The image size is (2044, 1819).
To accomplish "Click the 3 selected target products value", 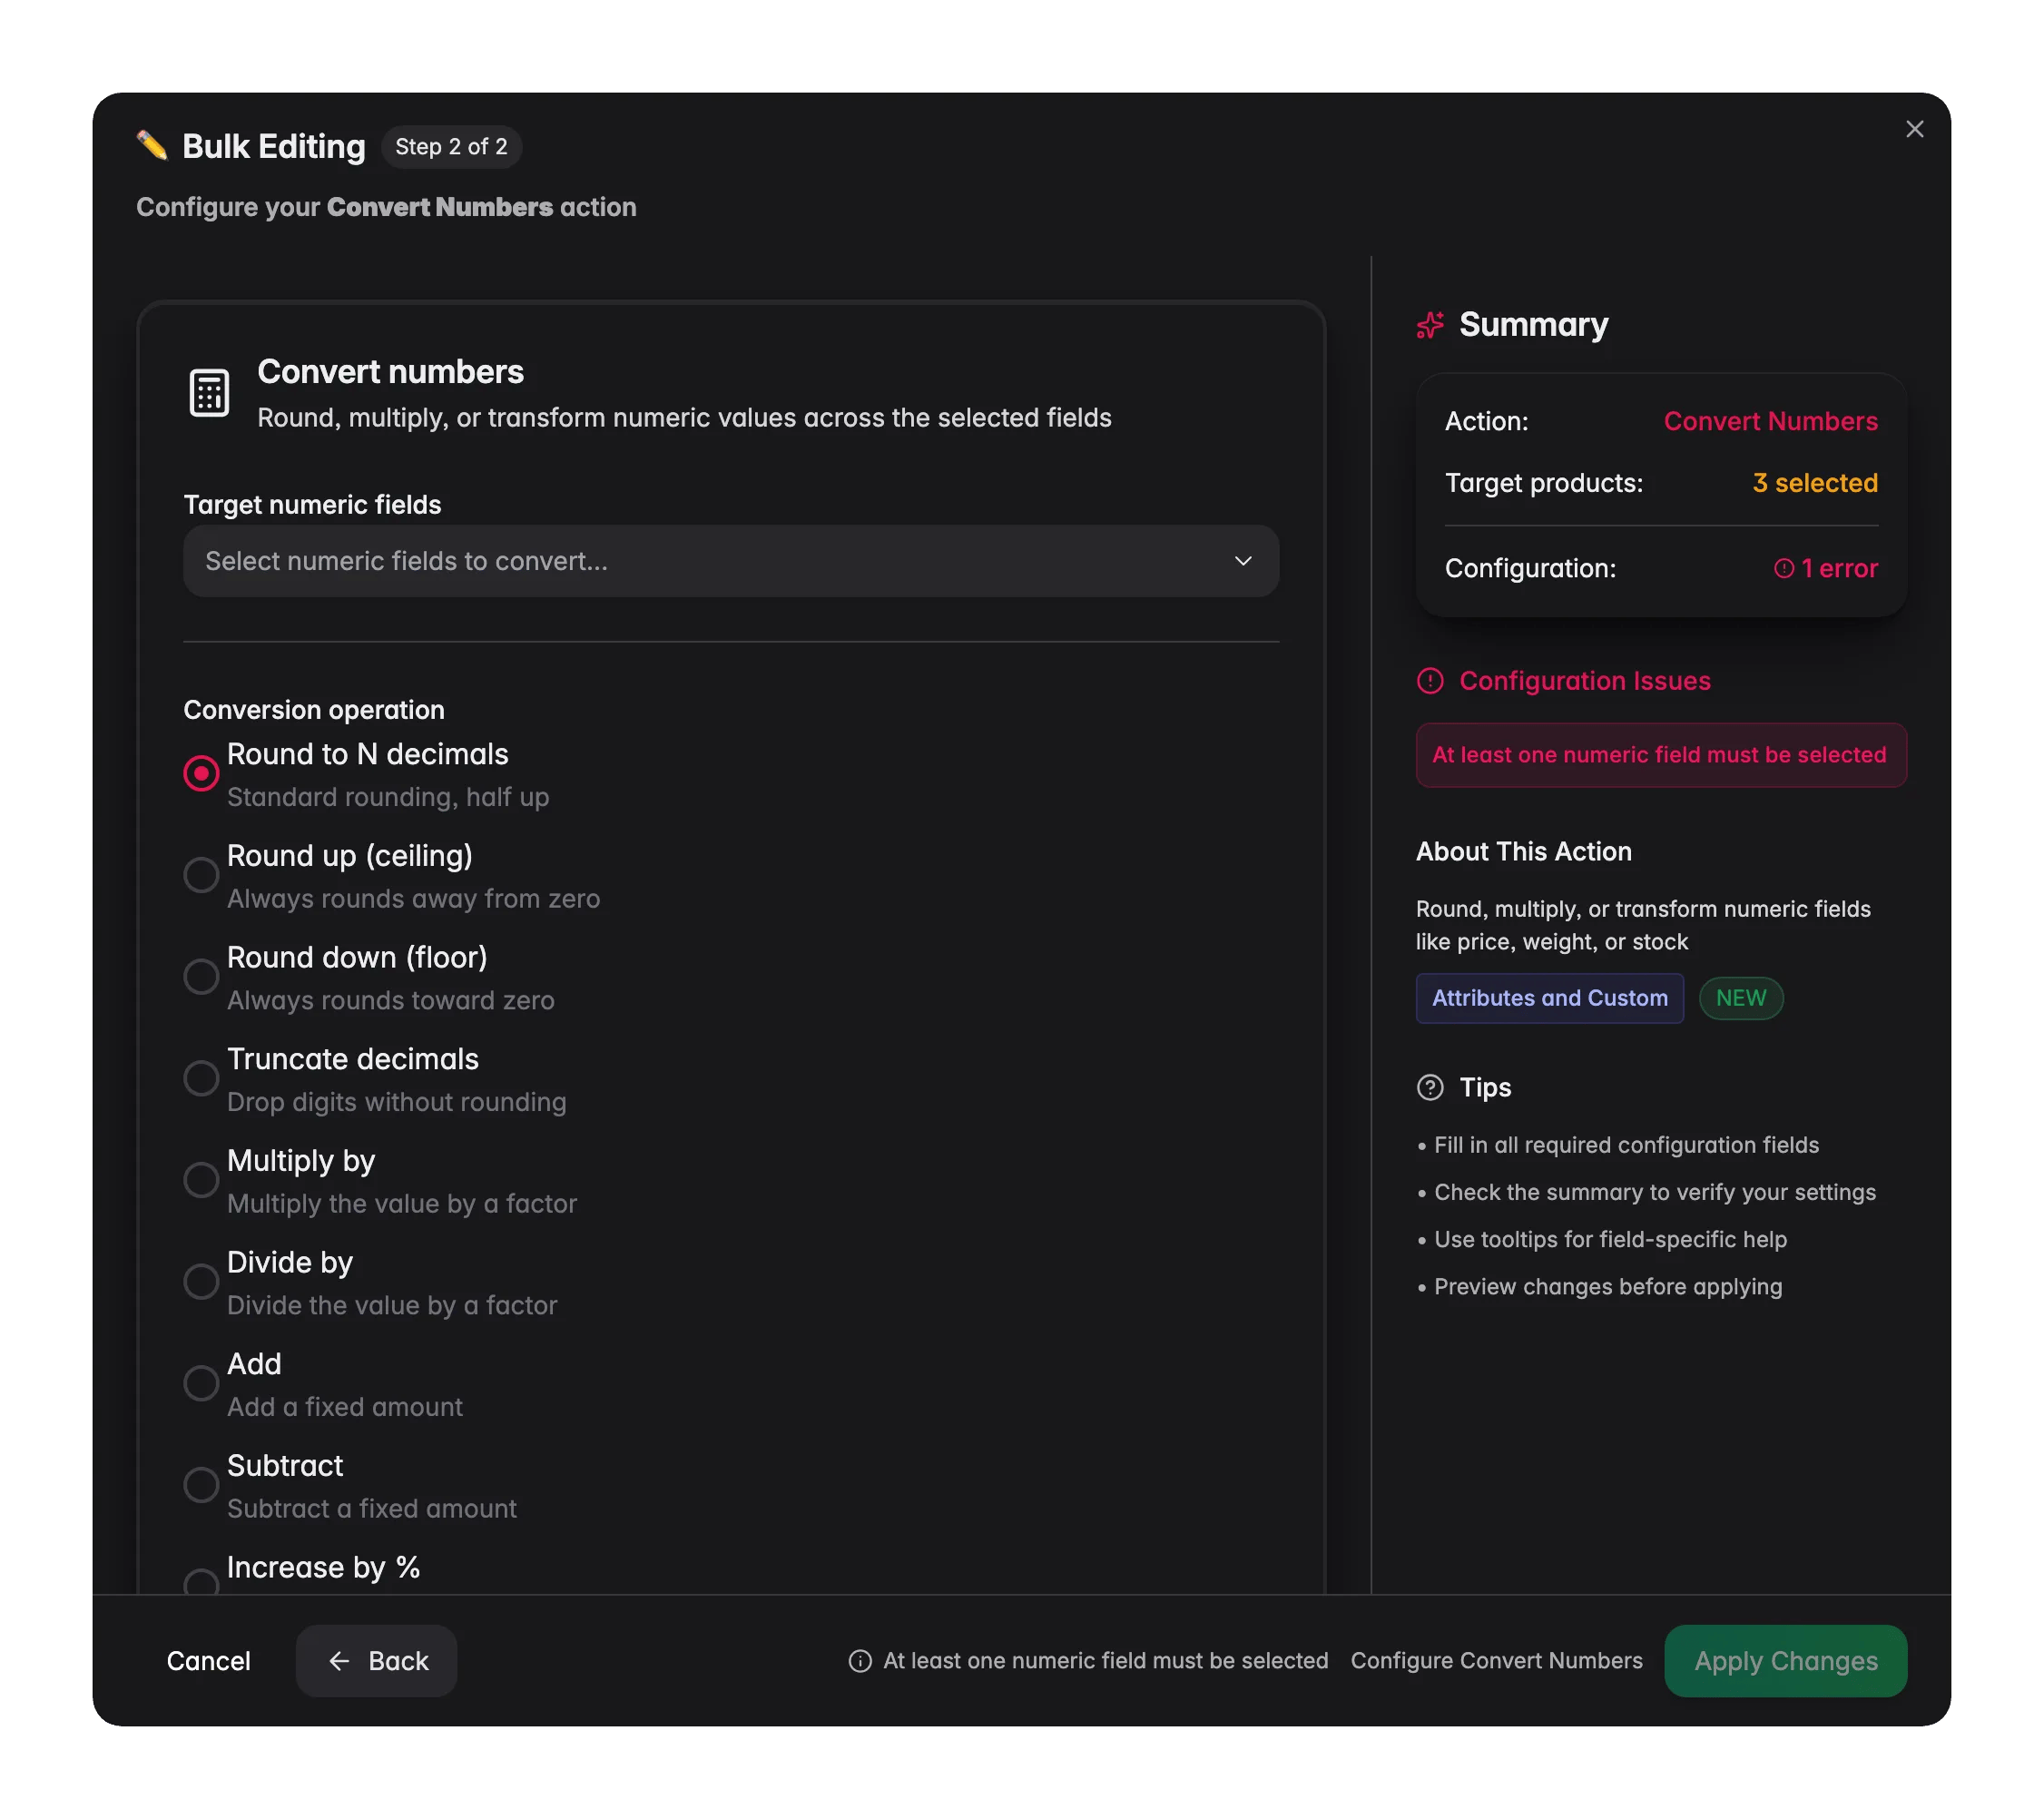I will (x=1815, y=483).
